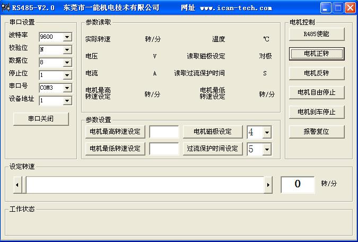358x242 pixels.
Task: Click the 设定转速 value box showing 0
Action: pyautogui.click(x=298, y=185)
